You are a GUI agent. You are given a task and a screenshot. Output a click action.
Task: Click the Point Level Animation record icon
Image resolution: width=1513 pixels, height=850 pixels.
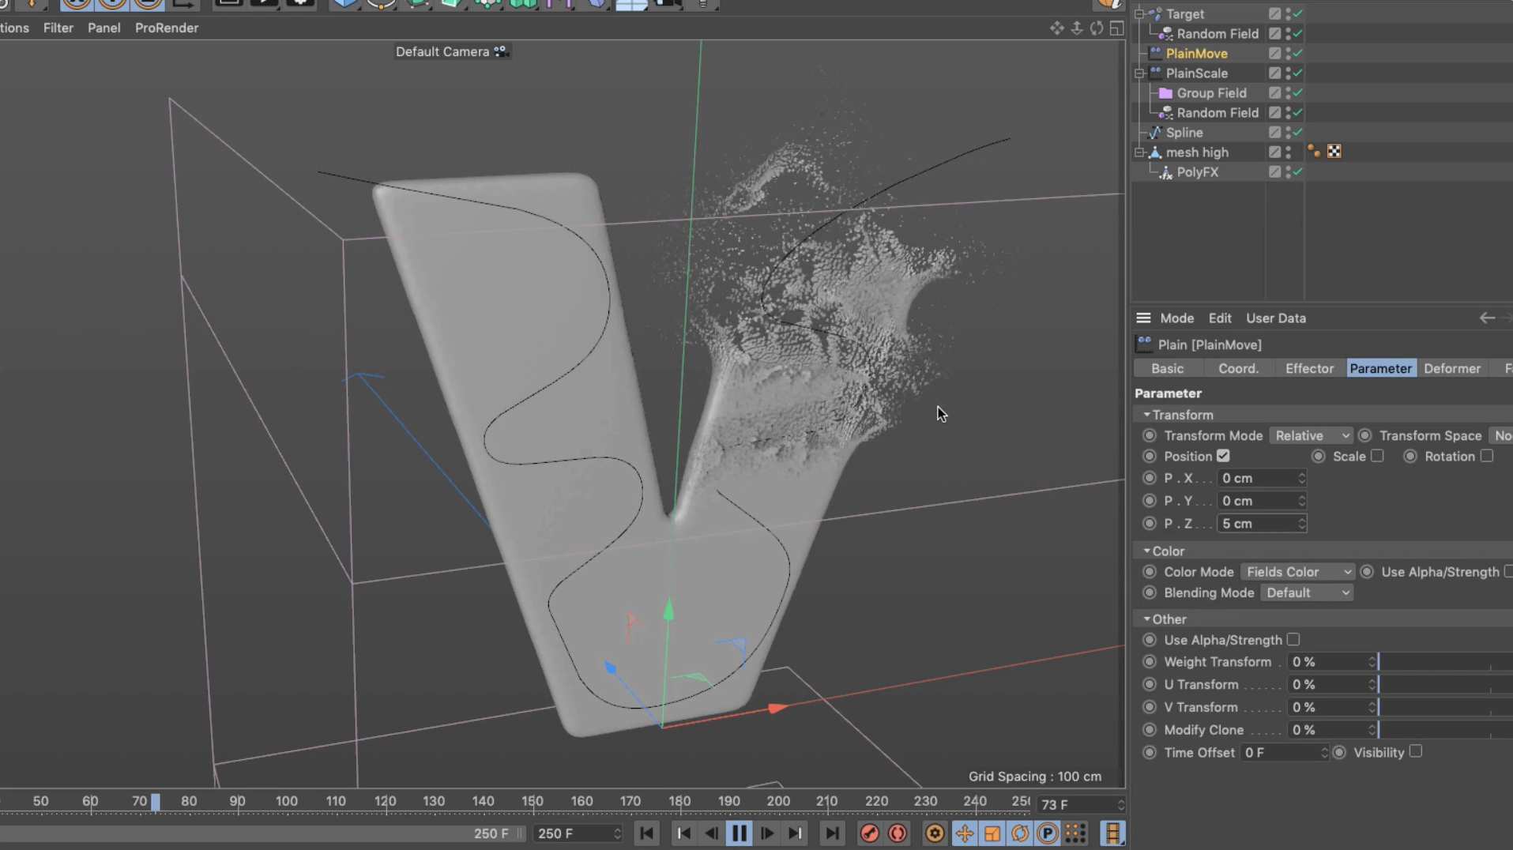click(1075, 833)
